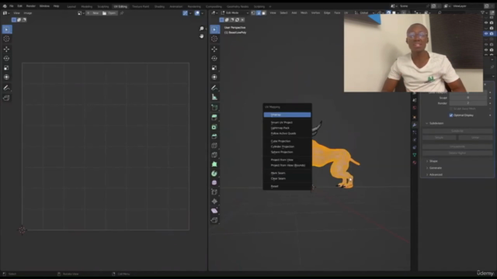Image resolution: width=497 pixels, height=279 pixels.
Task: Toggle the Sculpt Base Mesh checkbox
Action: coord(451,108)
